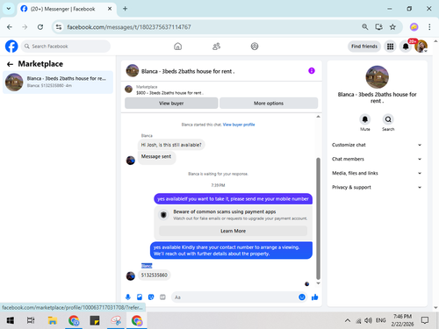Screen dimensions: 439x329
Task: Open the Friends icon in top navigation
Action: coord(216,46)
